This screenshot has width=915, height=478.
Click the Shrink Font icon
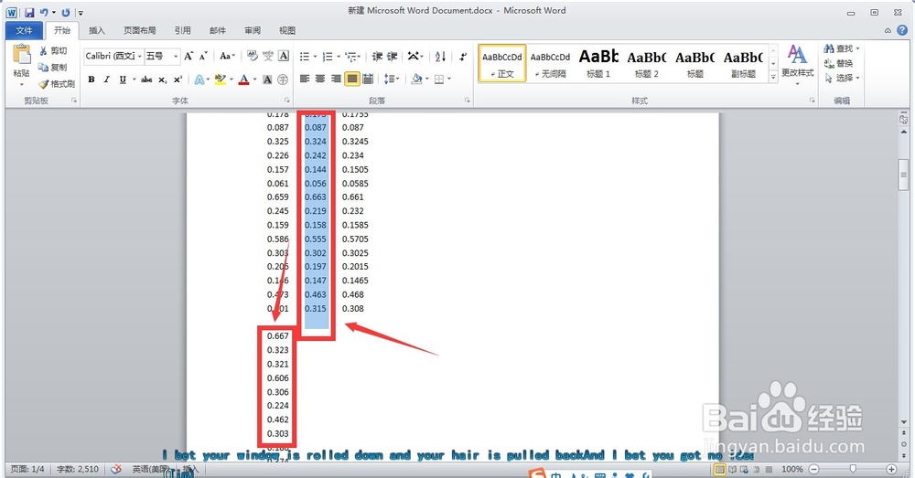pos(203,56)
